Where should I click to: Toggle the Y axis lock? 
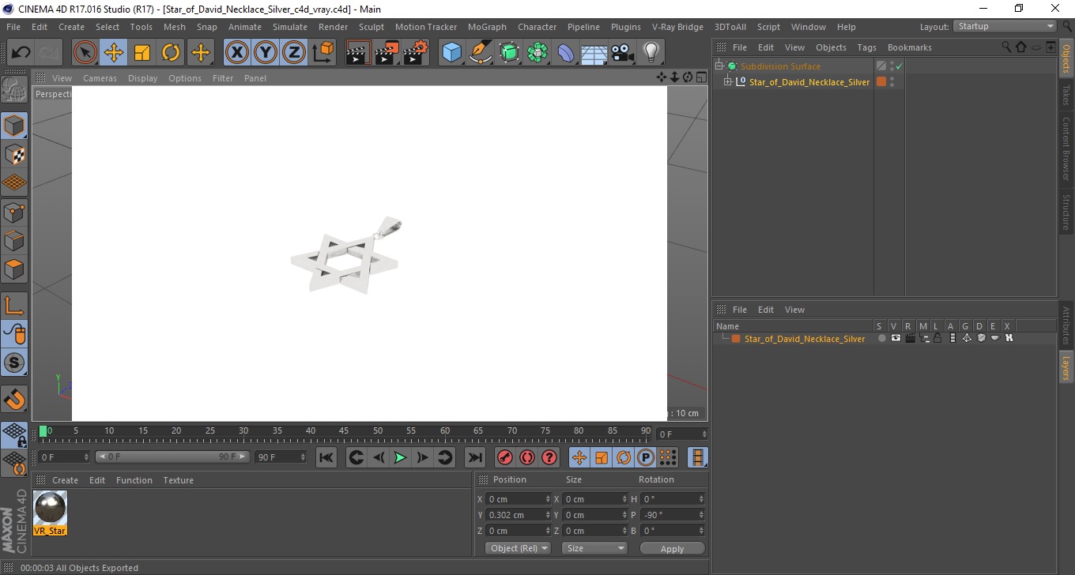click(x=265, y=53)
